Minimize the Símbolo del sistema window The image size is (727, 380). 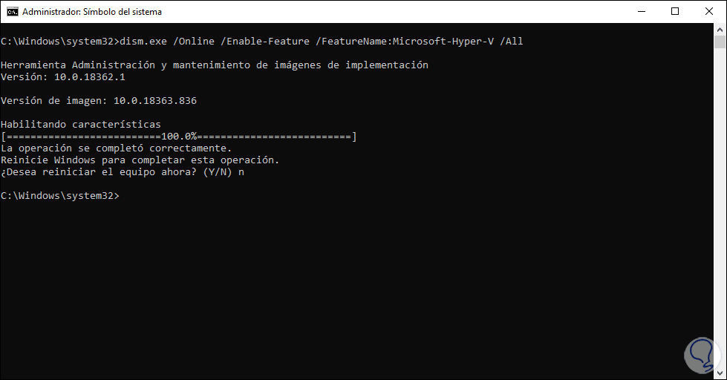pos(640,12)
